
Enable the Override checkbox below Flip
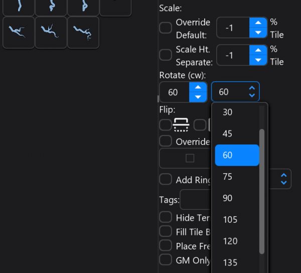coord(166,141)
